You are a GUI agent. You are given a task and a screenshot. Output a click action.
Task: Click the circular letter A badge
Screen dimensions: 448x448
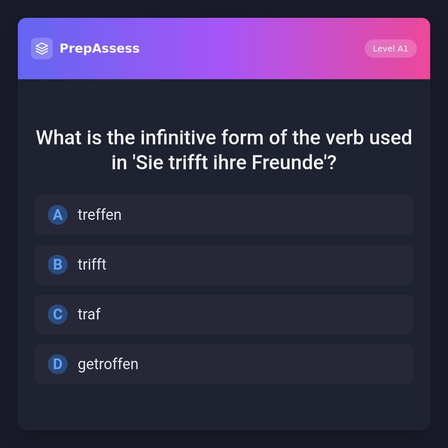click(x=58, y=215)
